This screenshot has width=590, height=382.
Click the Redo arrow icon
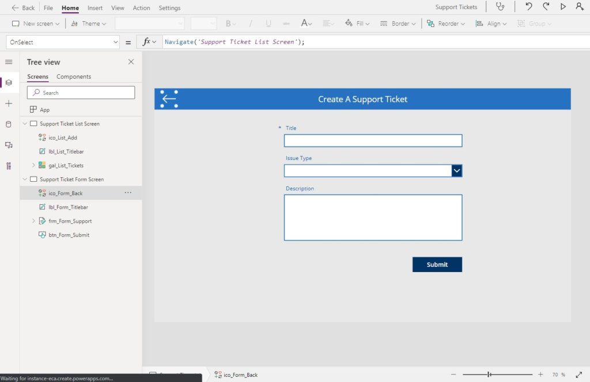click(x=546, y=6)
